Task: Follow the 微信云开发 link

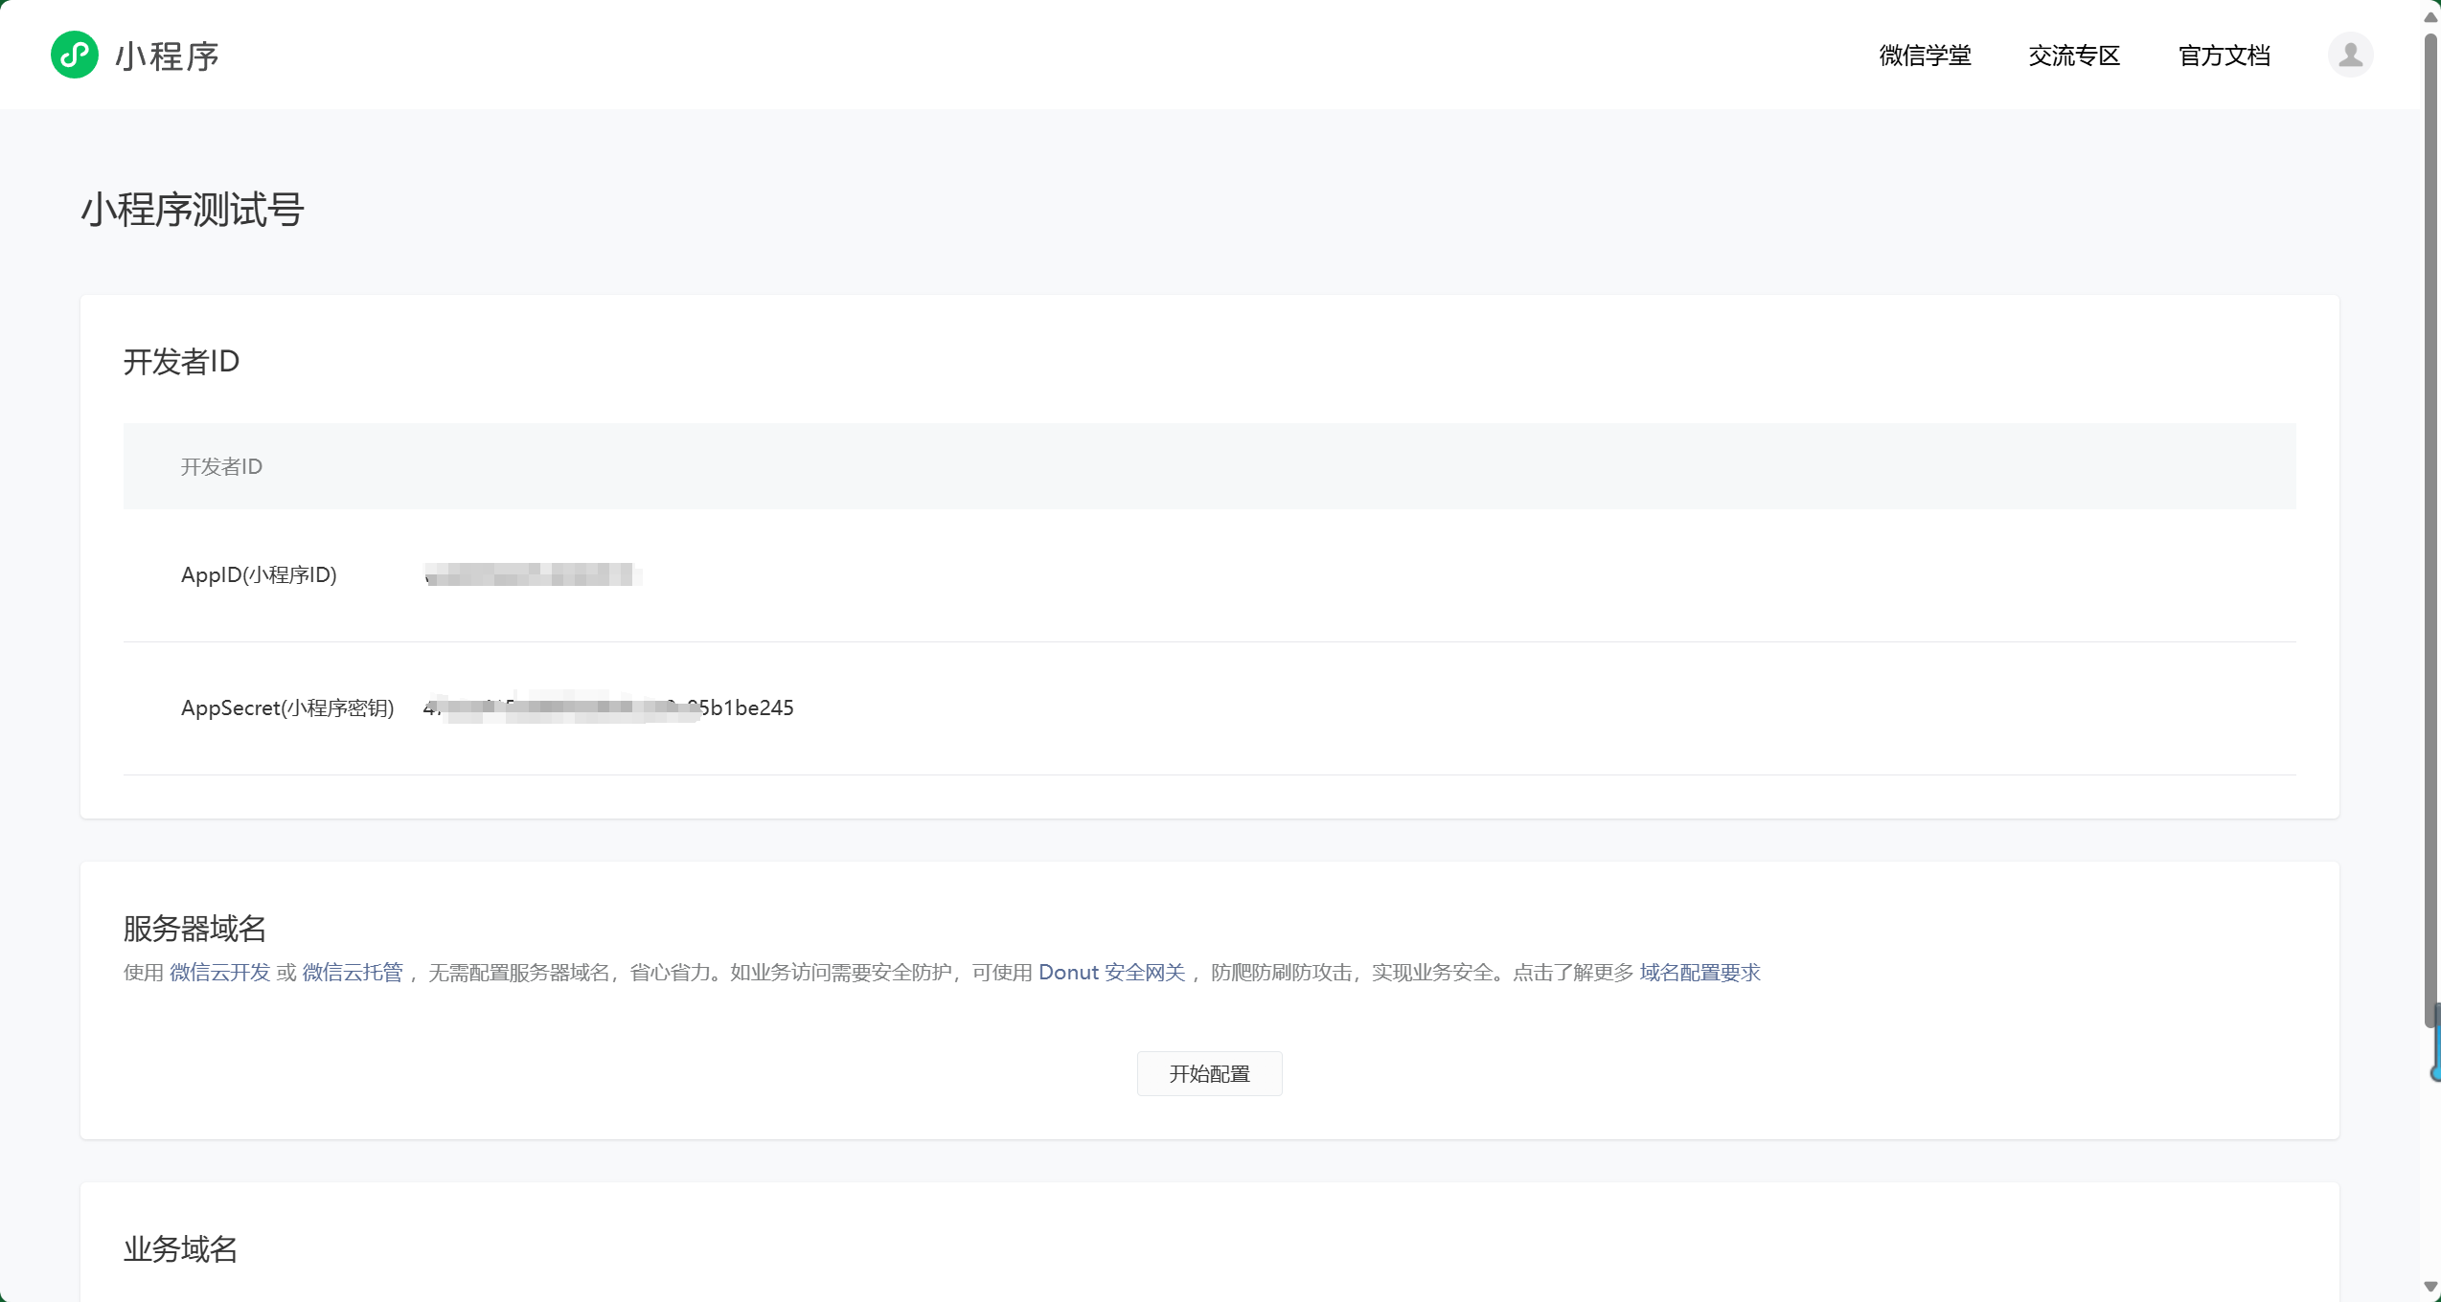Action: pyautogui.click(x=220, y=973)
